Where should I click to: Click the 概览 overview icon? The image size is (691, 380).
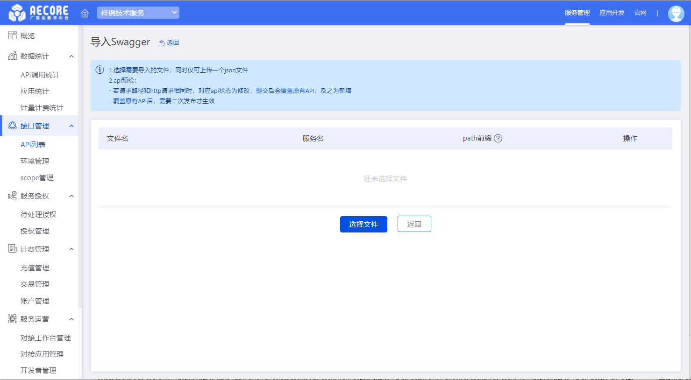pyautogui.click(x=12, y=35)
